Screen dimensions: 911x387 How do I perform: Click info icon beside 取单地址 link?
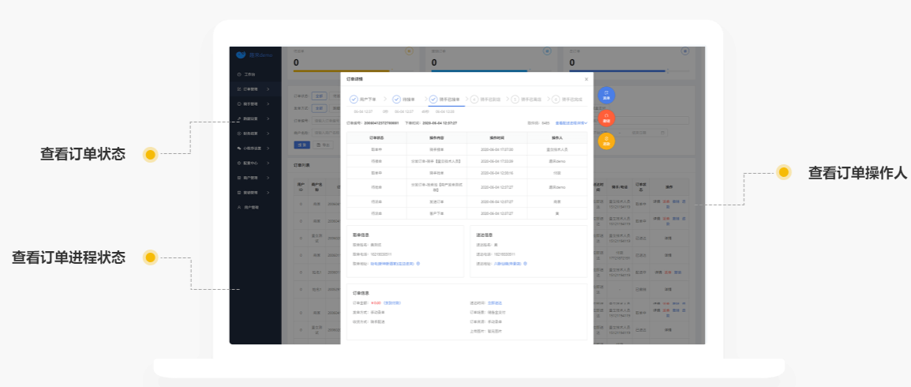418,263
